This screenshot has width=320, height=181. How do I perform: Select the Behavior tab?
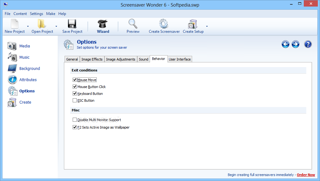pos(158,59)
